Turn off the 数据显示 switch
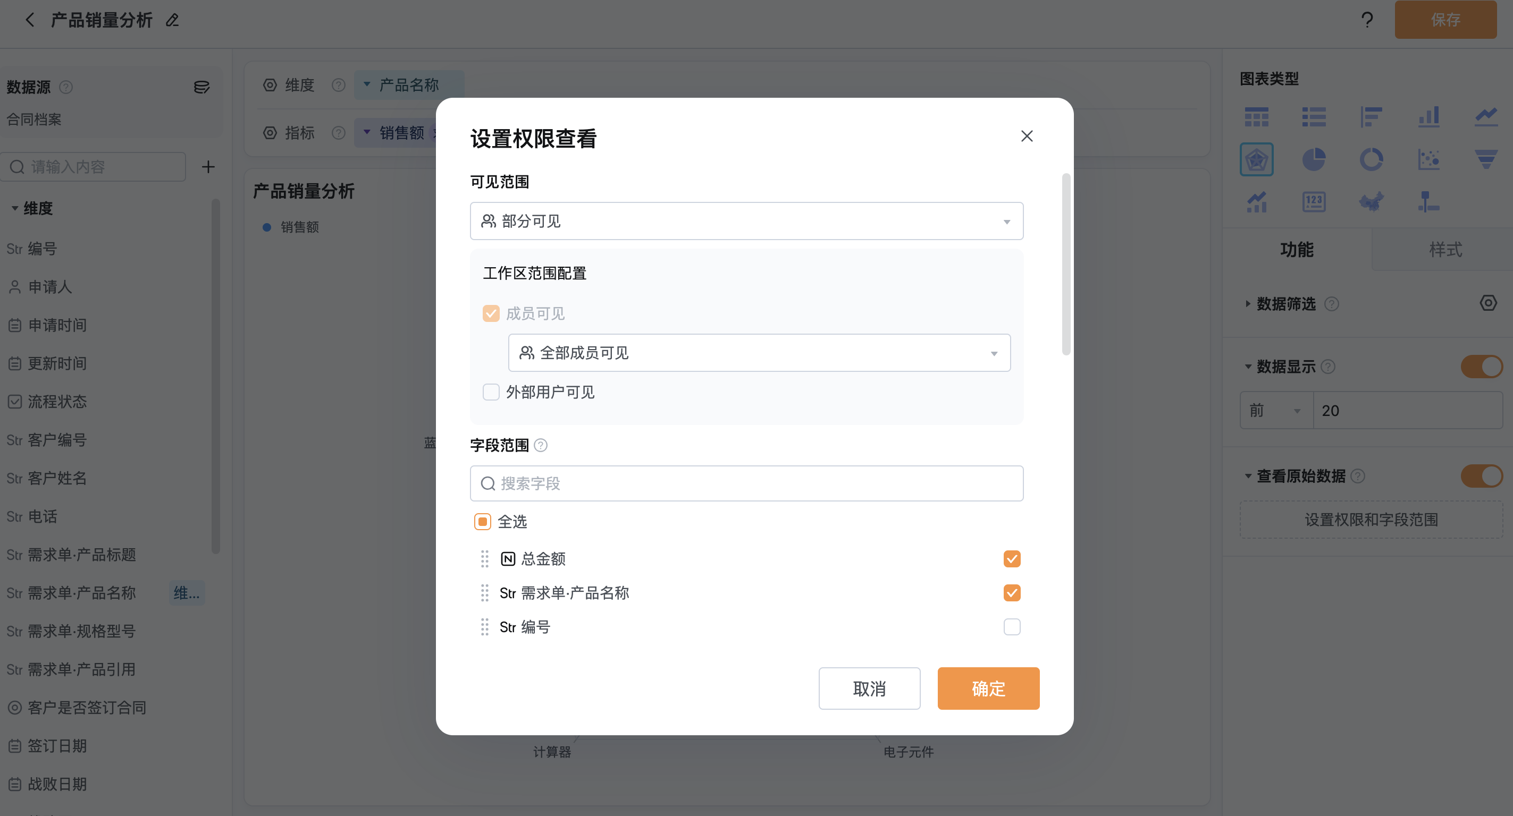Screen dimensions: 1513x816 pyautogui.click(x=1481, y=367)
